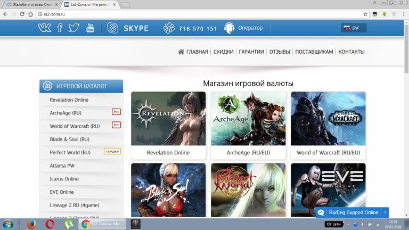Image resolution: width=409 pixels, height=230 pixels.
Task: Select Lineage 2 RU (4game) in catalog
Action: (x=75, y=205)
